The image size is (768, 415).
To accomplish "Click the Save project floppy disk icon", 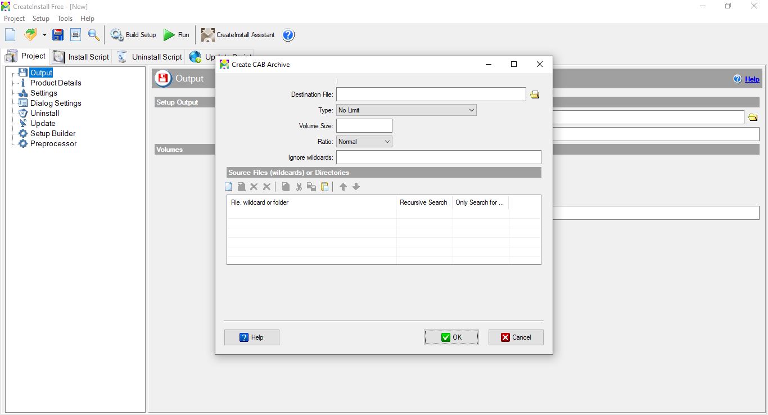I will (58, 35).
